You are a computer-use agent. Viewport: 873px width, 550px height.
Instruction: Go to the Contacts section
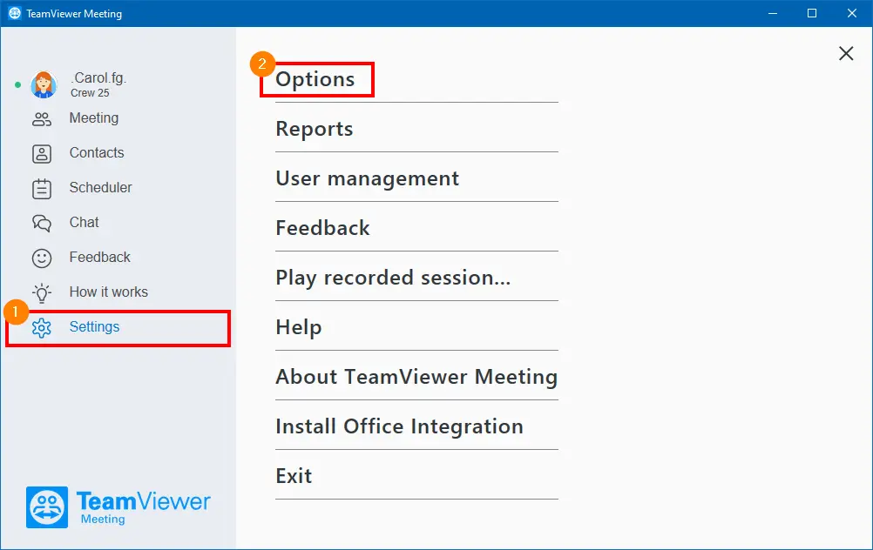97,152
